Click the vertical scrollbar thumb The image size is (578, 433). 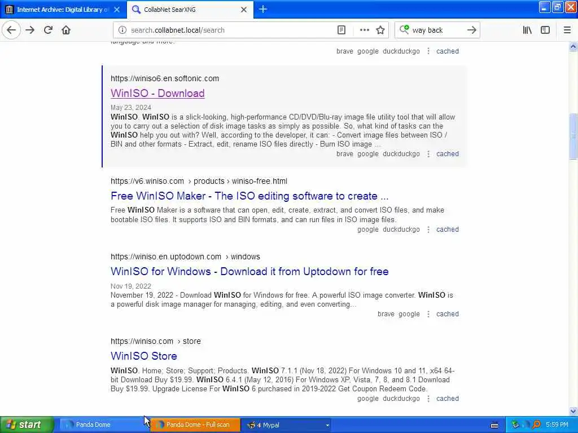[573, 136]
